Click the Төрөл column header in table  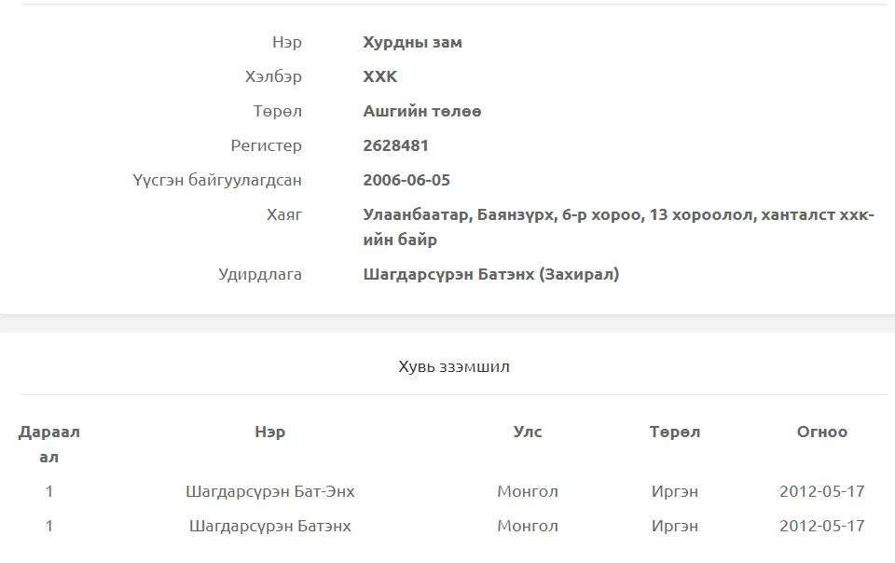(x=674, y=432)
